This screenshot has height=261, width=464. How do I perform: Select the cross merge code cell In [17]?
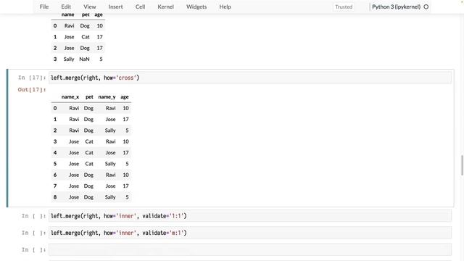(250, 78)
